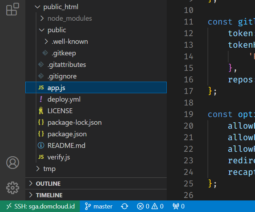Viewport: 255px width, 212px height.
Task: Select package.json in the explorer
Action: pos(67,134)
